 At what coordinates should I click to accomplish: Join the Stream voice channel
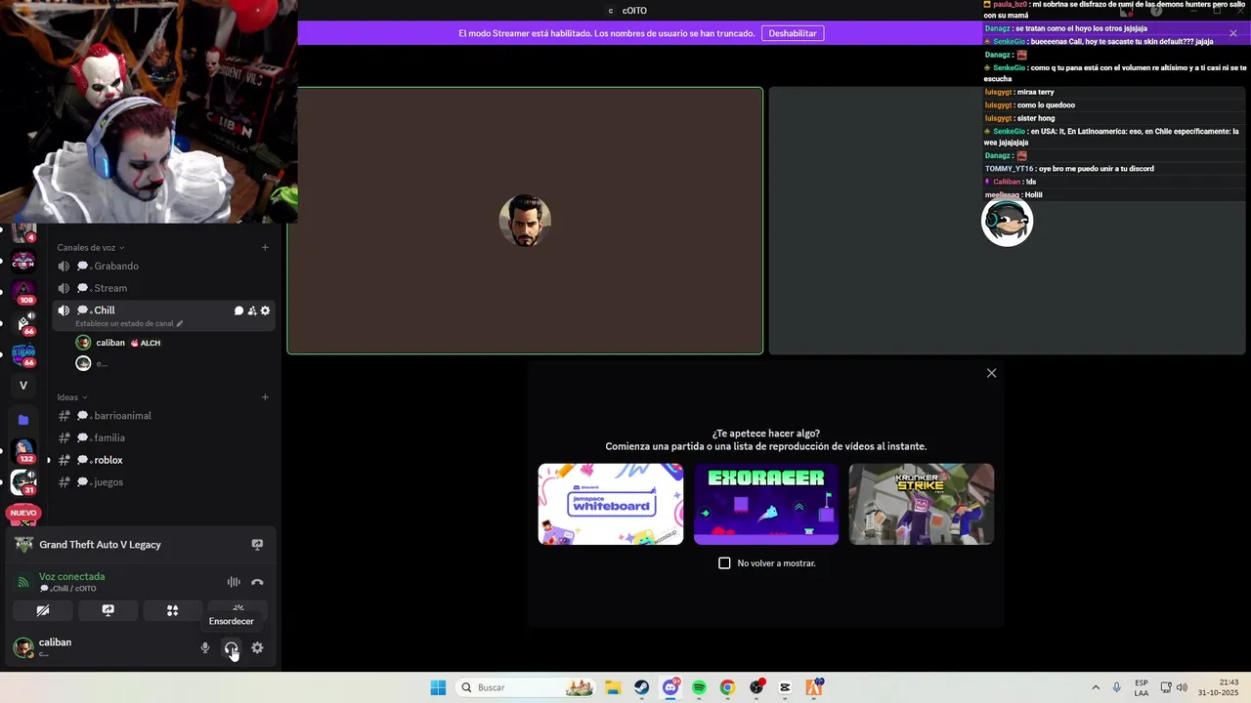click(163, 288)
